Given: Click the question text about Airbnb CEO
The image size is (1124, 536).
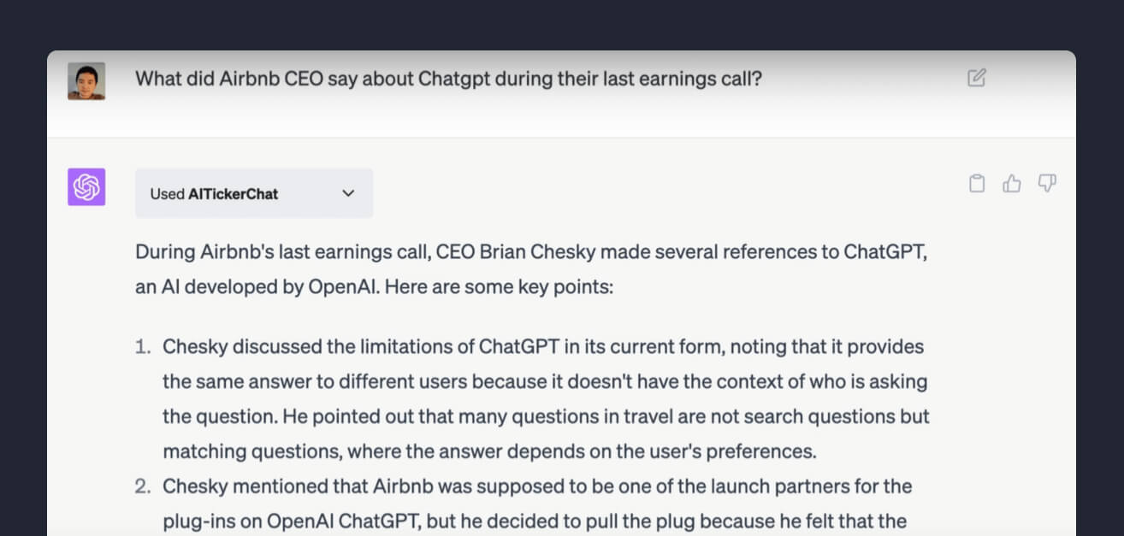Looking at the screenshot, I should click(x=448, y=79).
